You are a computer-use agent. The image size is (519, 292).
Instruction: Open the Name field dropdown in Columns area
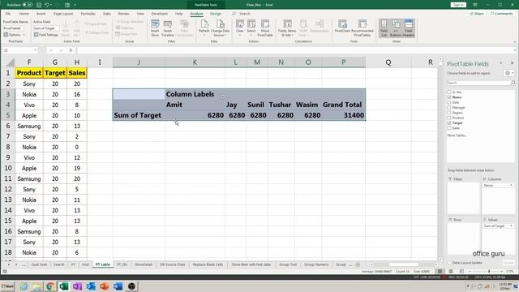[511, 186]
